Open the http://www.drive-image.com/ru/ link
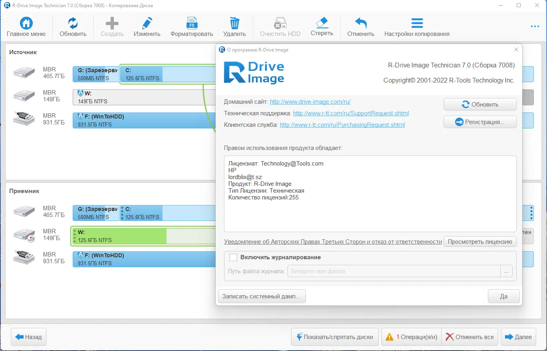547x351 pixels. coord(310,102)
